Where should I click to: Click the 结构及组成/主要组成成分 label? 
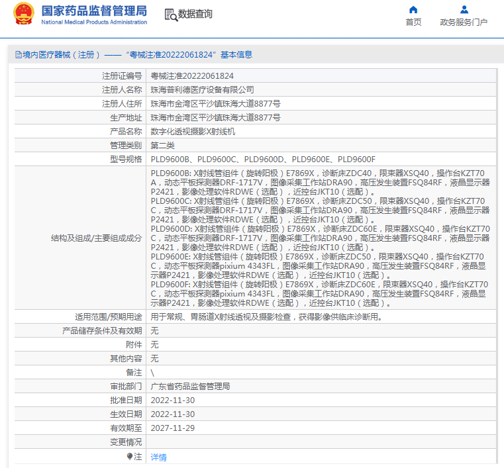coord(96,238)
